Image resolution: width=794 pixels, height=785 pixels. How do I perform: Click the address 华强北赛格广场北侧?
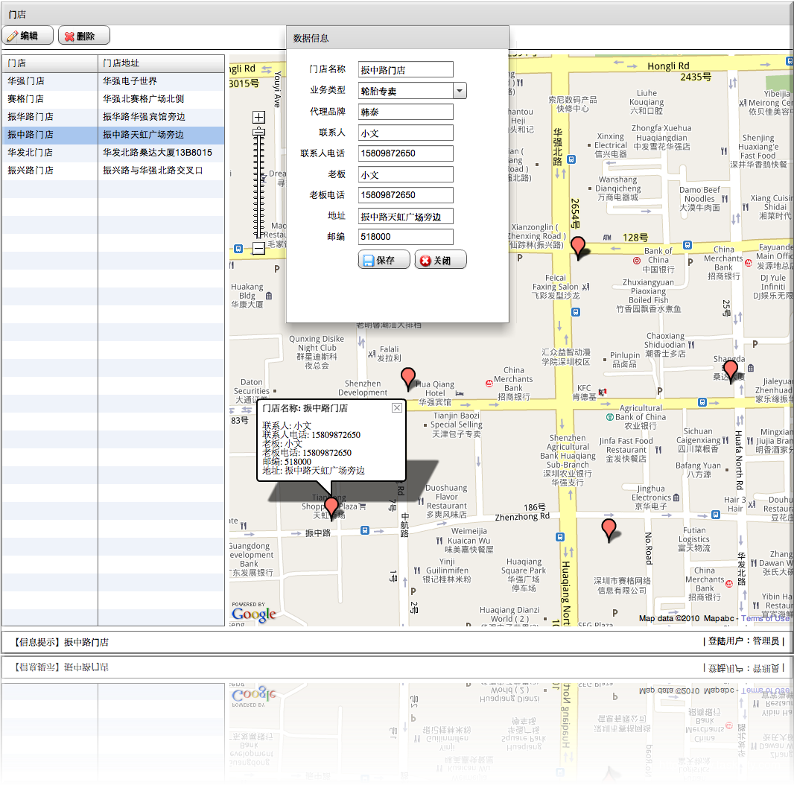pos(143,99)
